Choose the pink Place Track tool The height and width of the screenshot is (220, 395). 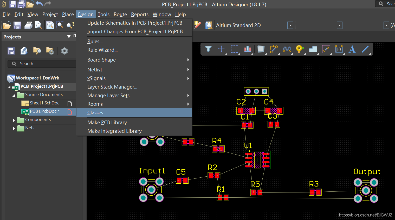[326, 49]
